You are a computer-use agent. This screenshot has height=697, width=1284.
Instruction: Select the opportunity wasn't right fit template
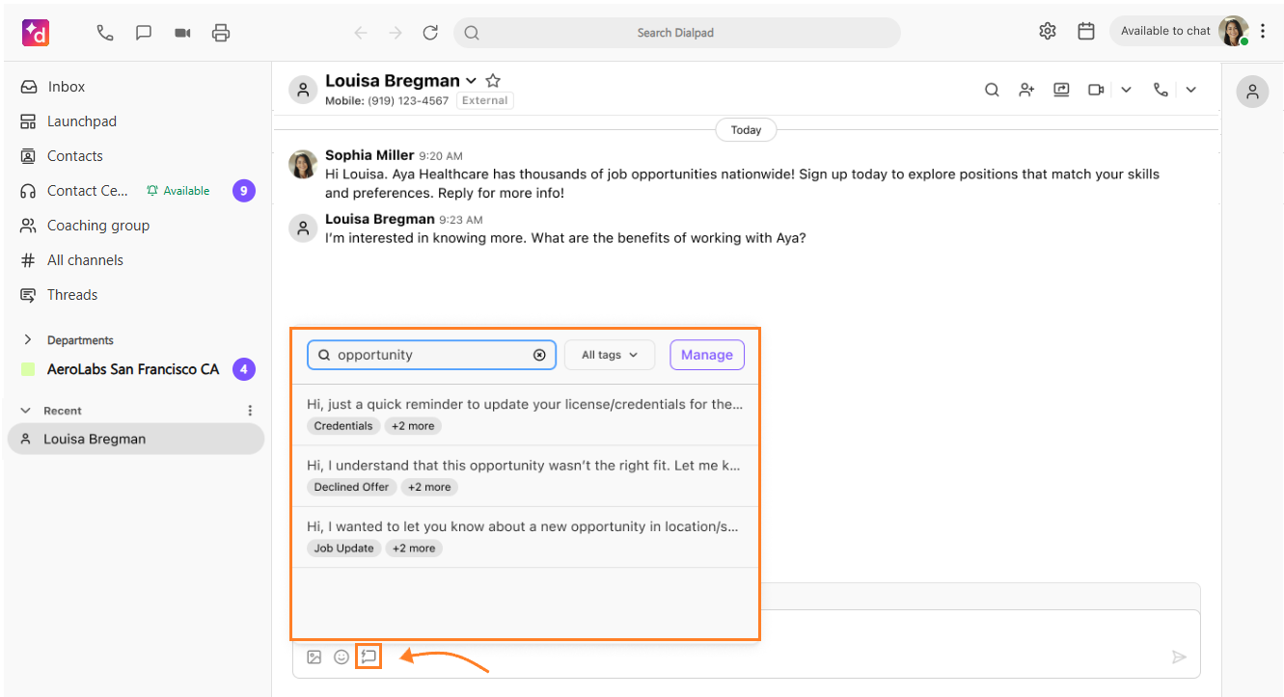coord(525,476)
